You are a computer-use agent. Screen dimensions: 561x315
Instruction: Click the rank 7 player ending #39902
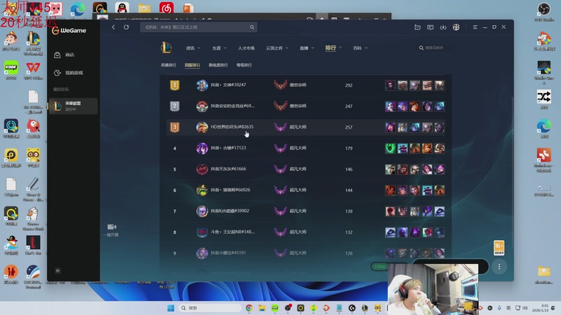(230, 211)
